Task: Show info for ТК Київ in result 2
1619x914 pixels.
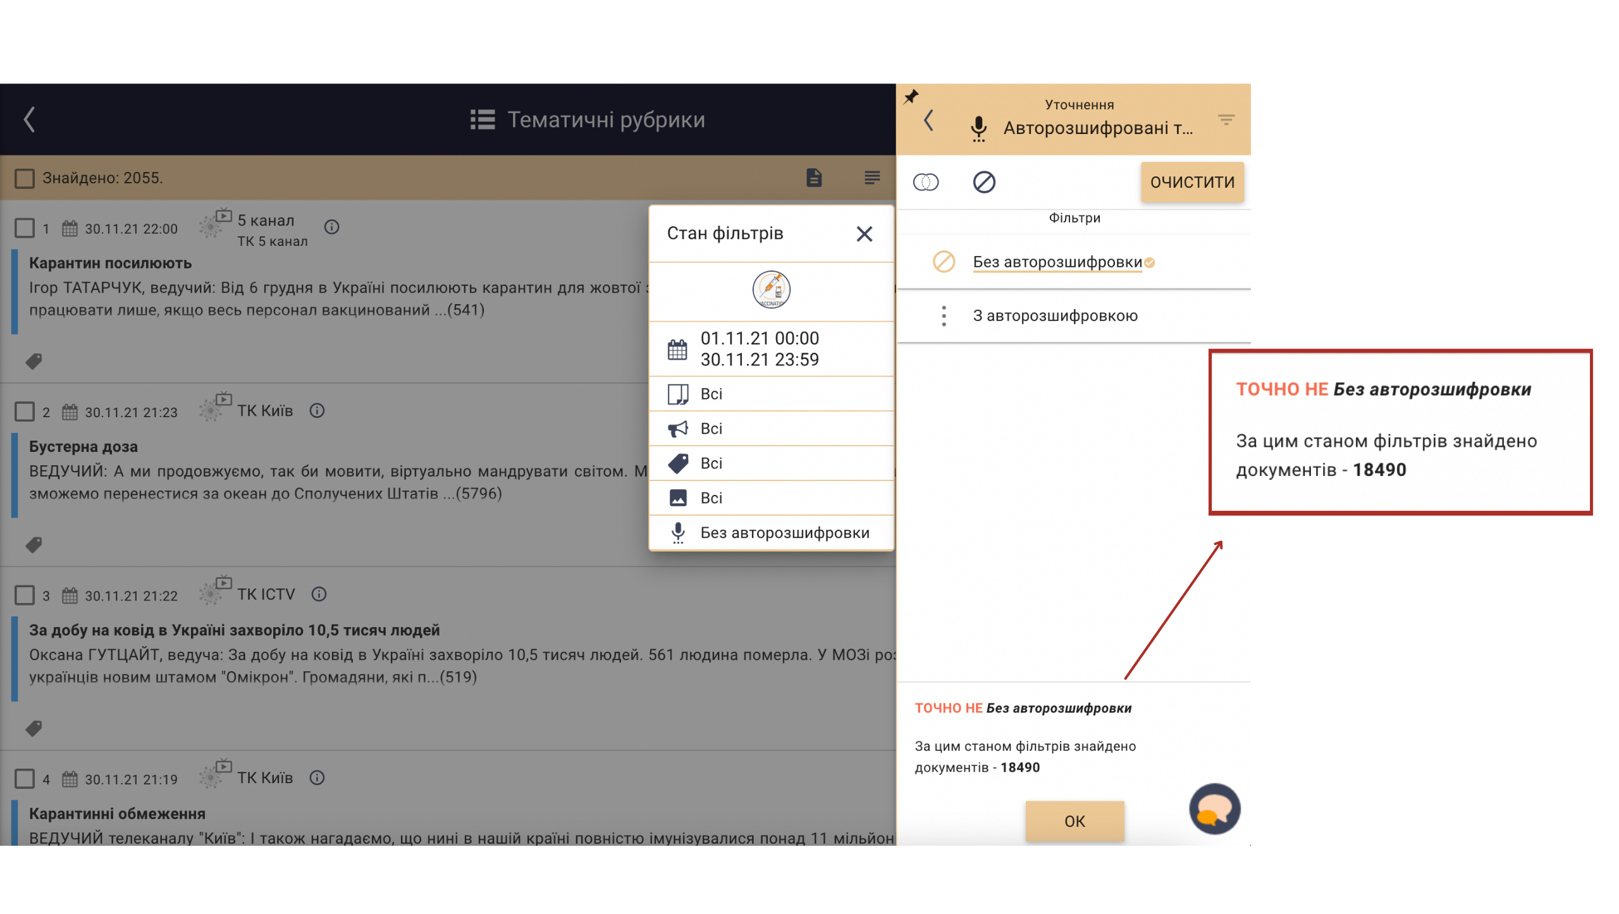Action: [x=317, y=410]
